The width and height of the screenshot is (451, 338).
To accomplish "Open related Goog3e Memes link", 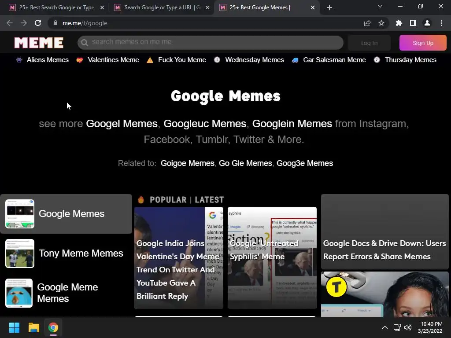I will pos(305,163).
